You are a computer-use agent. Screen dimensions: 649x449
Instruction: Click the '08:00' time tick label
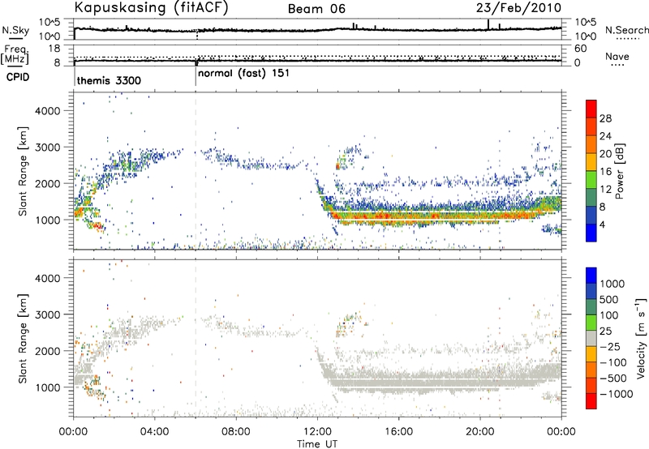235,432
